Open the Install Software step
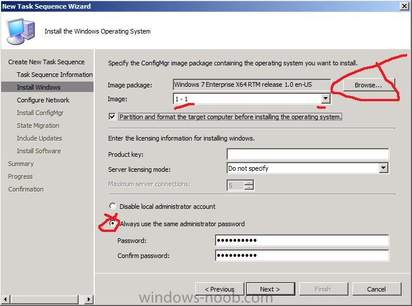The width and height of the screenshot is (412, 306). tap(39, 151)
